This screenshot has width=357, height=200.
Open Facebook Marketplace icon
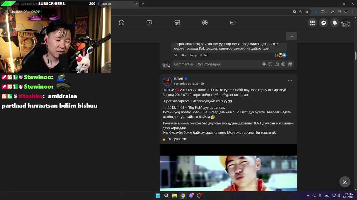pos(177,23)
